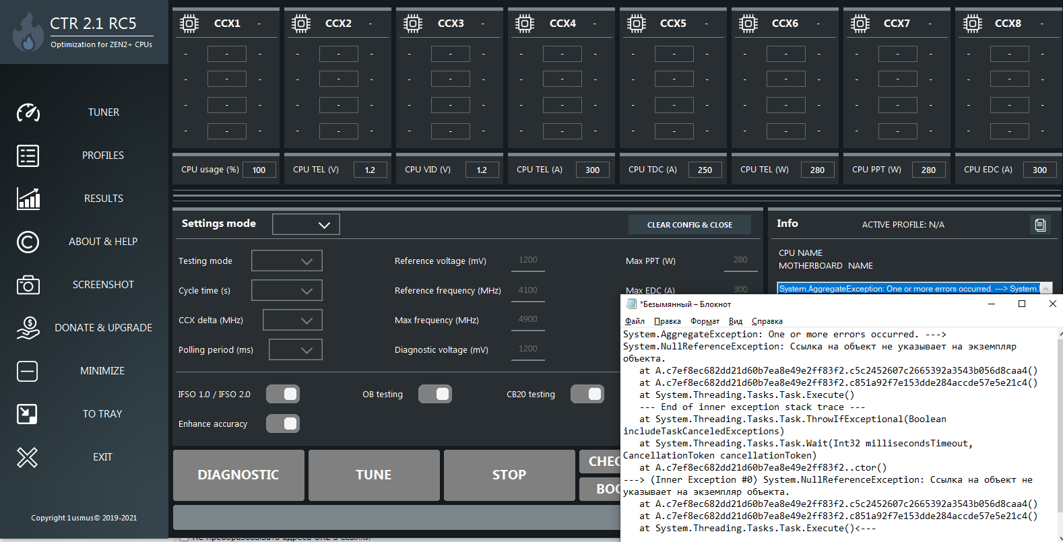Click the STOP button
This screenshot has width=1063, height=542.
(509, 475)
